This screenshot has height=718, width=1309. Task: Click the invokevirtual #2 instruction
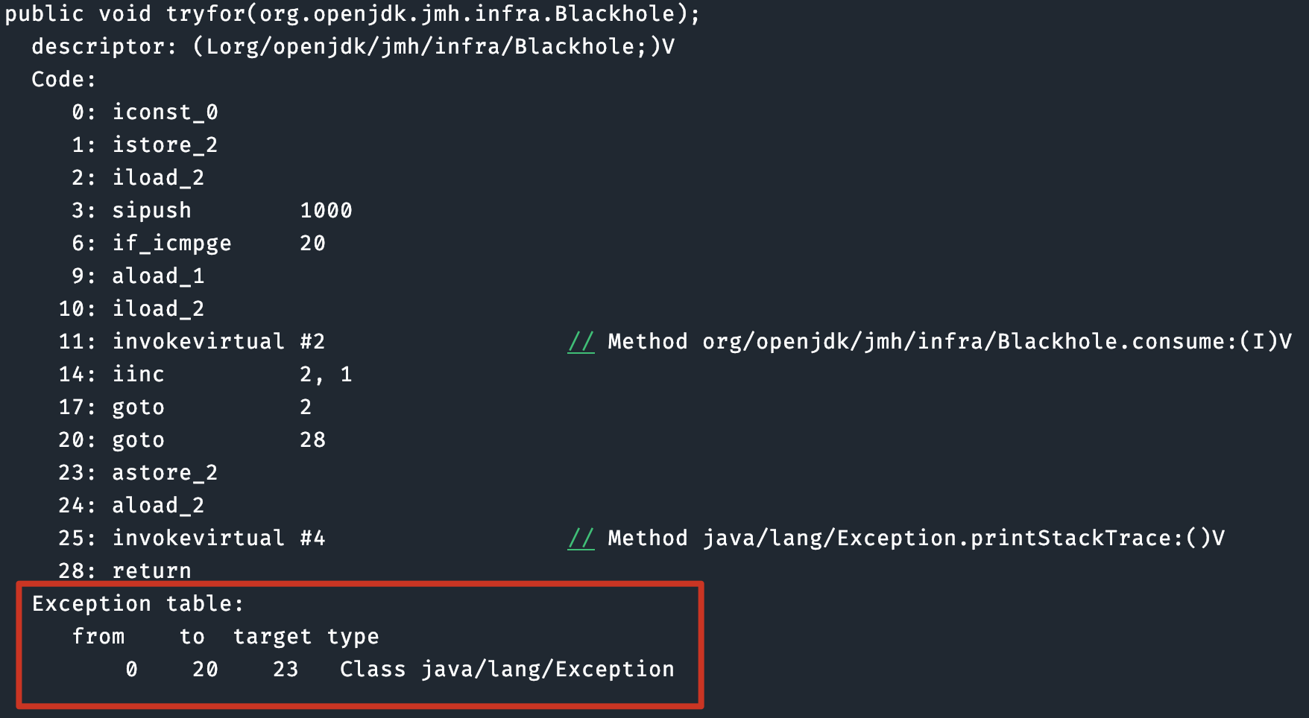point(218,342)
